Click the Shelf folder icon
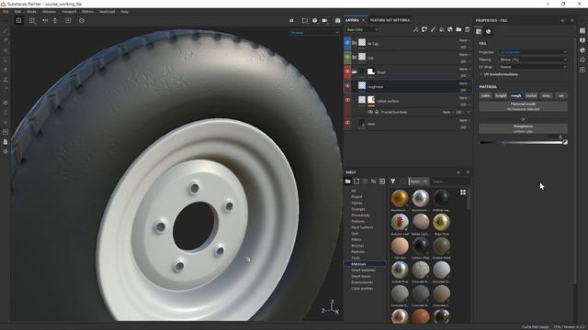 tap(348, 181)
